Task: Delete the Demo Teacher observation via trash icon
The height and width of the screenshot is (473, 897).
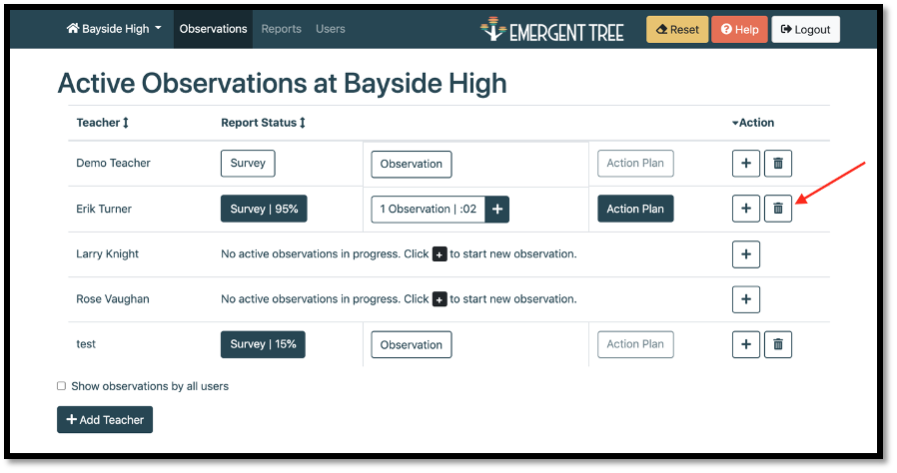Action: [x=777, y=164]
